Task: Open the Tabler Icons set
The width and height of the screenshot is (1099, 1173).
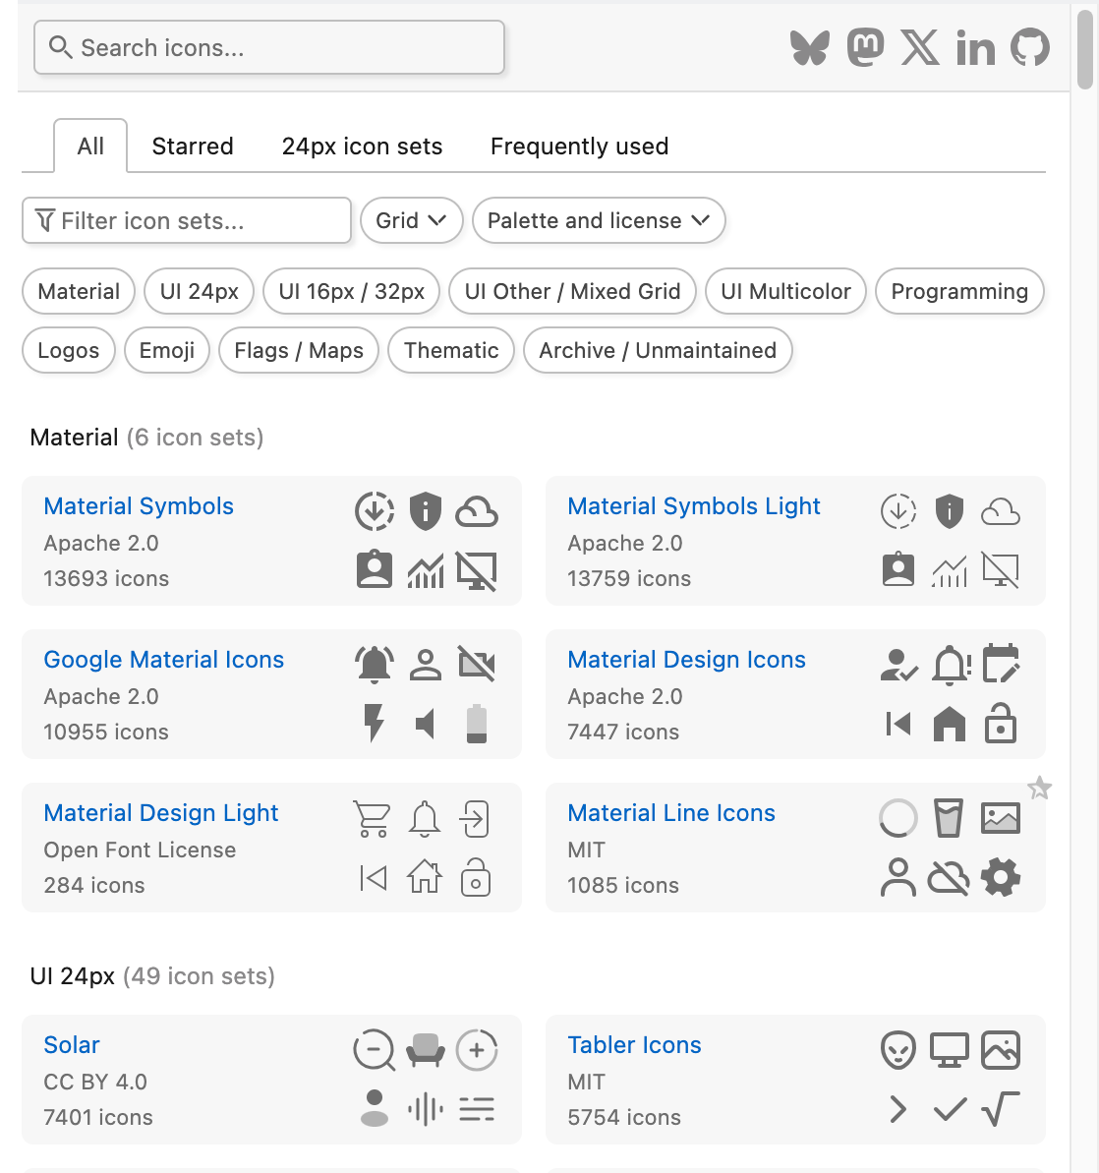Action: coord(634,1044)
